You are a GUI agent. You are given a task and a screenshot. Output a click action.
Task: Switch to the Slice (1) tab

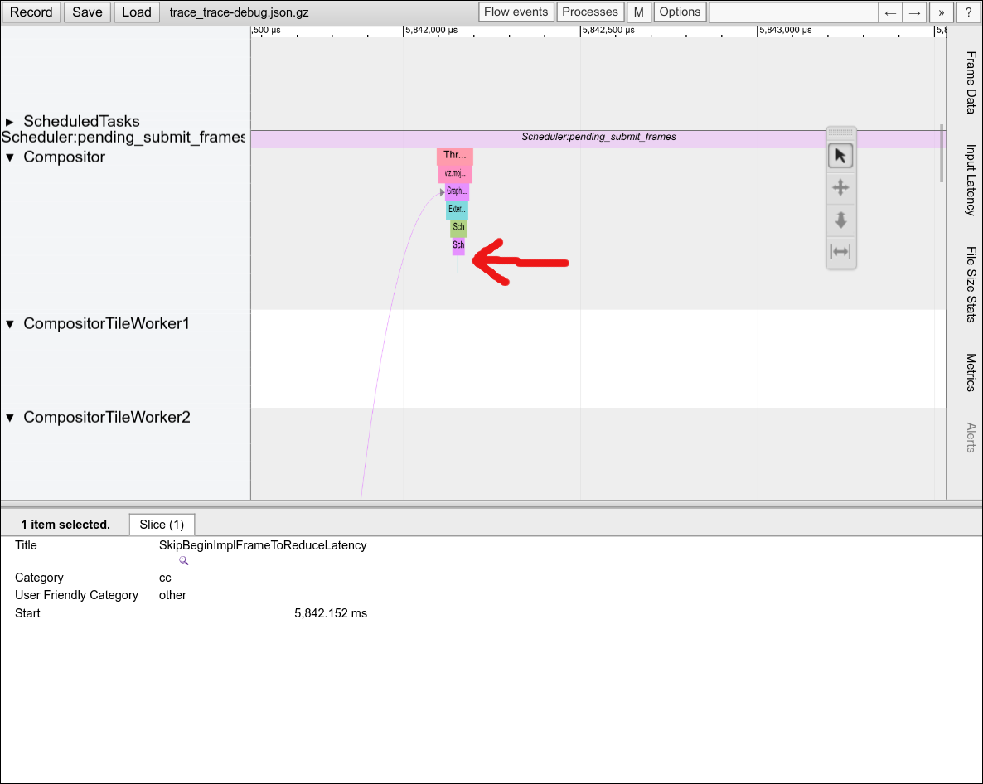point(162,525)
